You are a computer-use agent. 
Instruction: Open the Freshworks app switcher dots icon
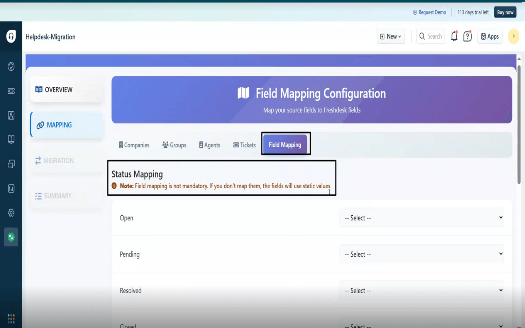click(11, 318)
